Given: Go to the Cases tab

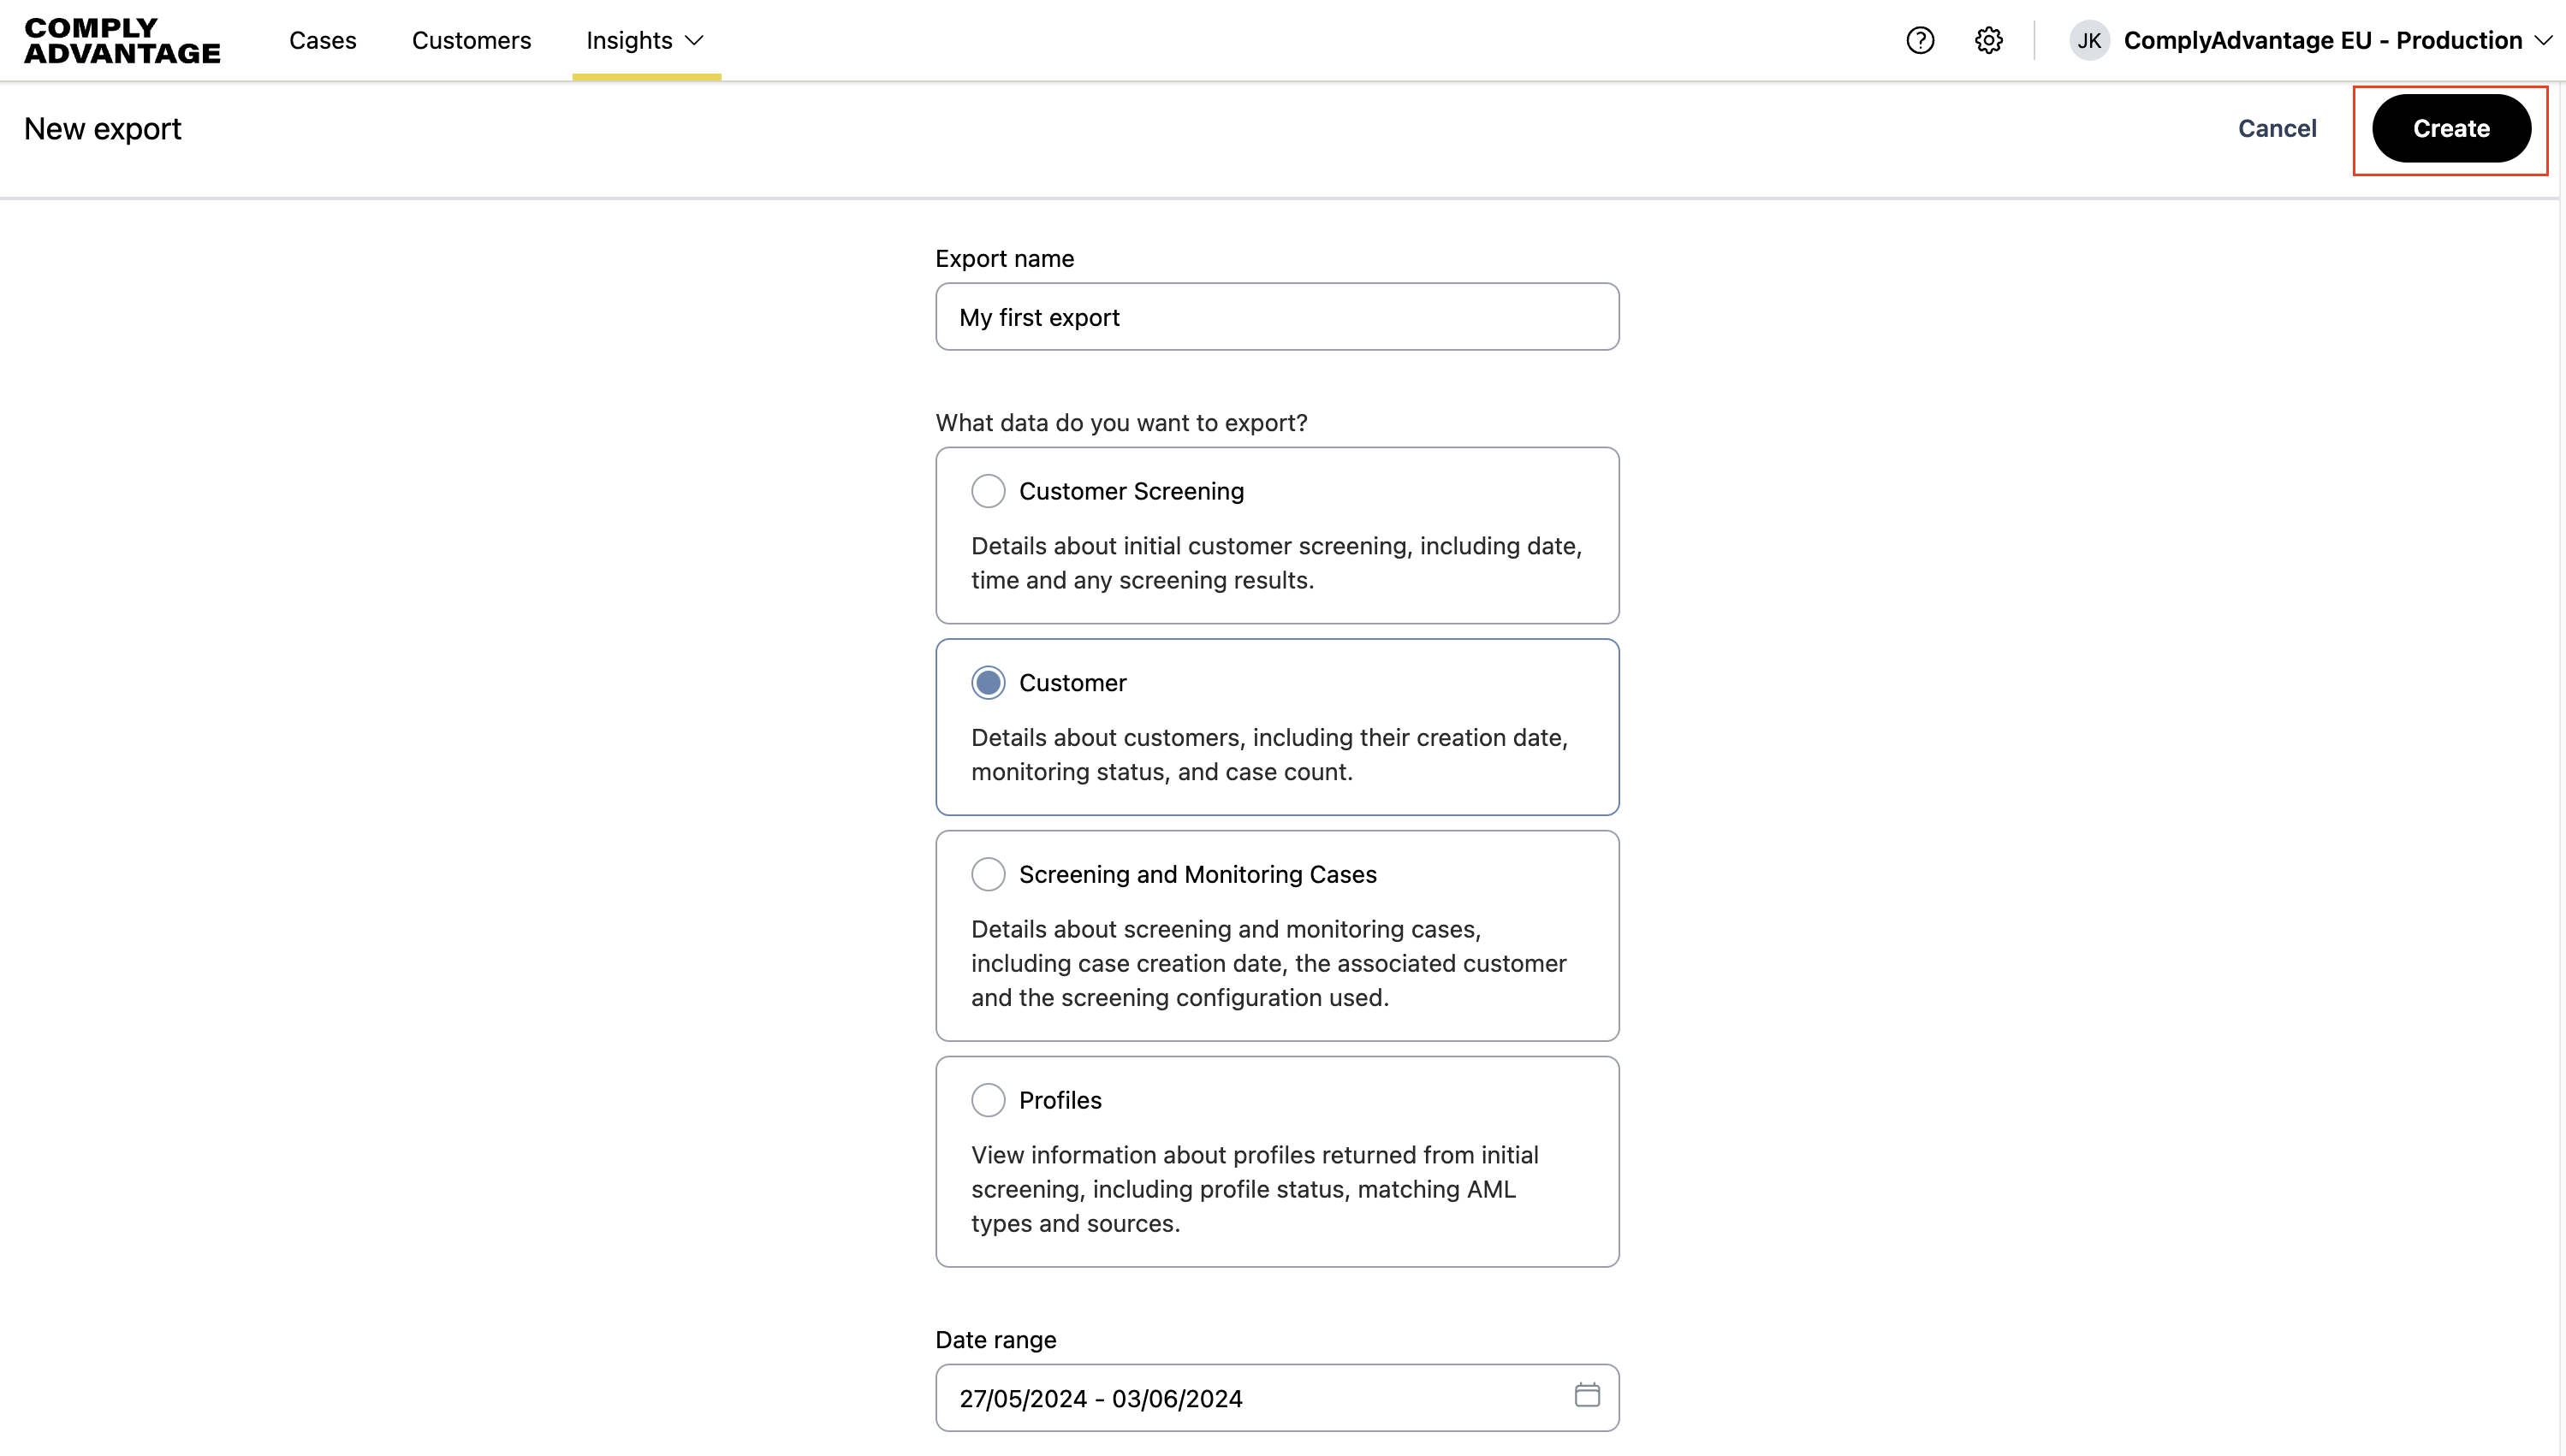Looking at the screenshot, I should pyautogui.click(x=322, y=41).
